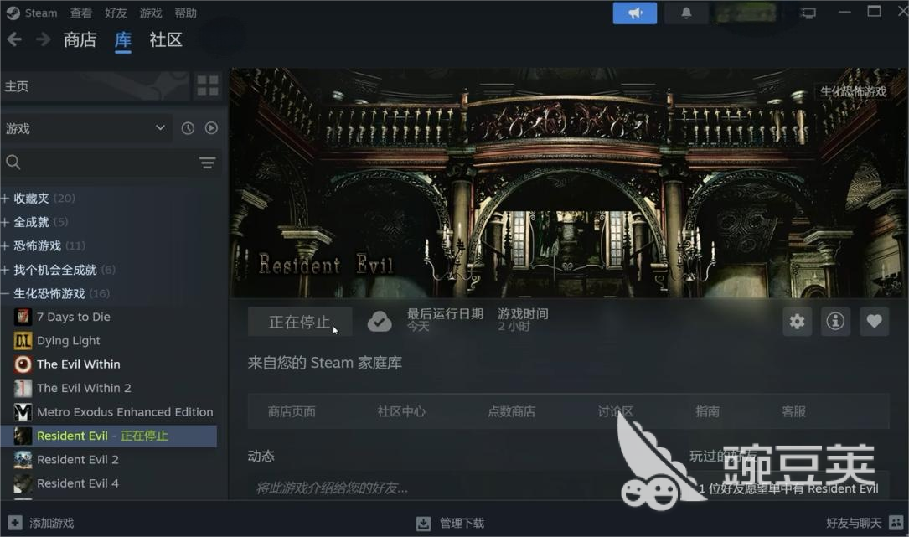Open the 讨论区 link for Resident Evil
This screenshot has width=909, height=537.
(x=615, y=411)
